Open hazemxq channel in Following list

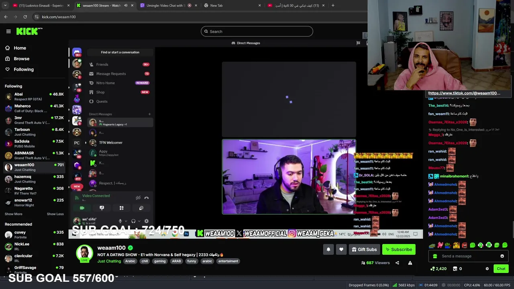pyautogui.click(x=34, y=179)
